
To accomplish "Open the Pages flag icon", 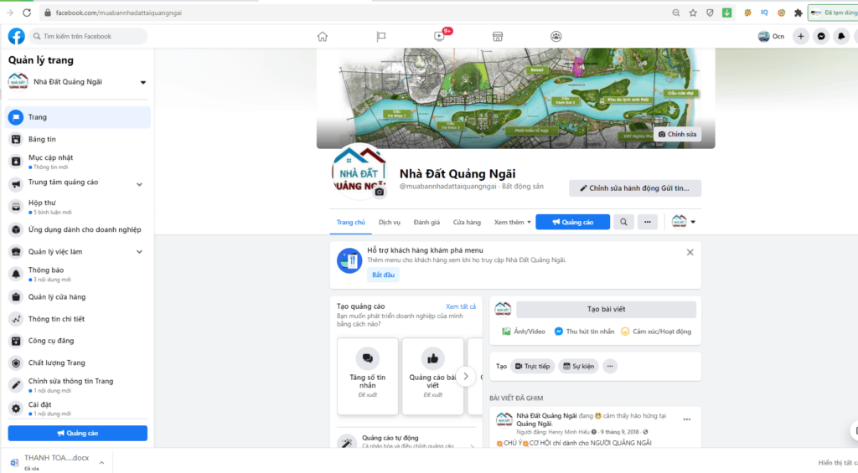I will pyautogui.click(x=381, y=37).
